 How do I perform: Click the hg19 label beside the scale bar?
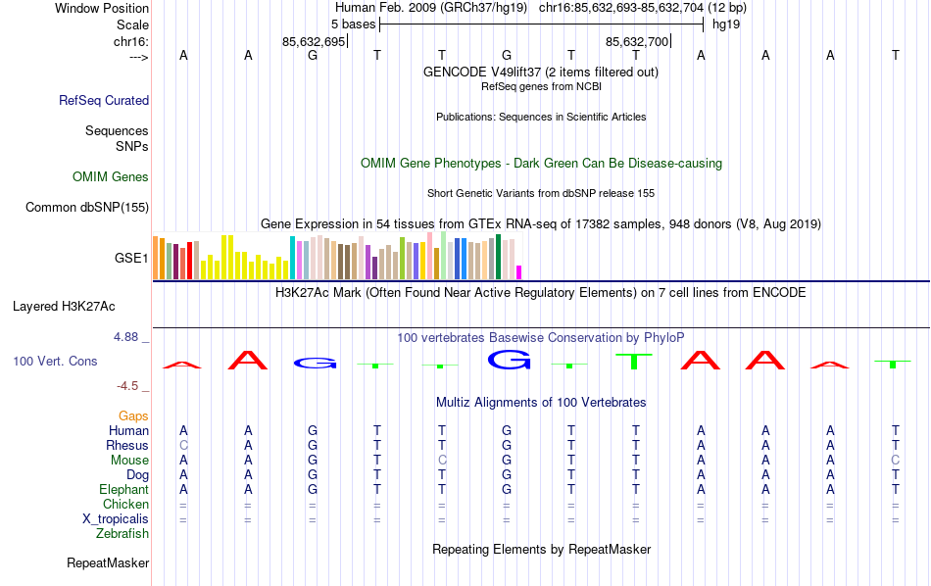click(x=726, y=24)
